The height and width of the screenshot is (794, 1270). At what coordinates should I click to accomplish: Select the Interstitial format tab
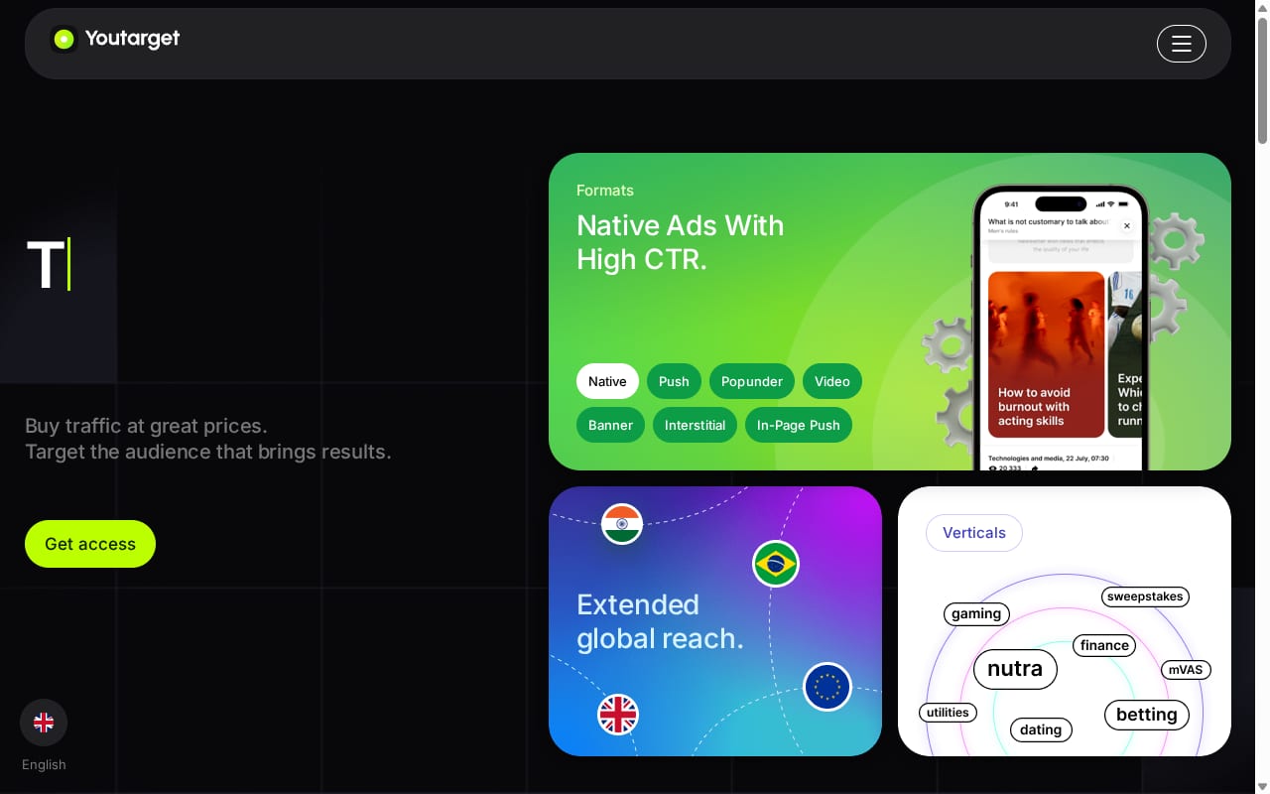tap(695, 425)
